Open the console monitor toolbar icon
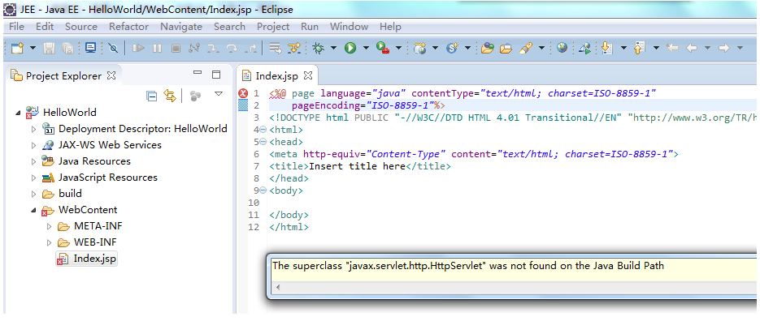The height and width of the screenshot is (321, 760). pos(90,47)
